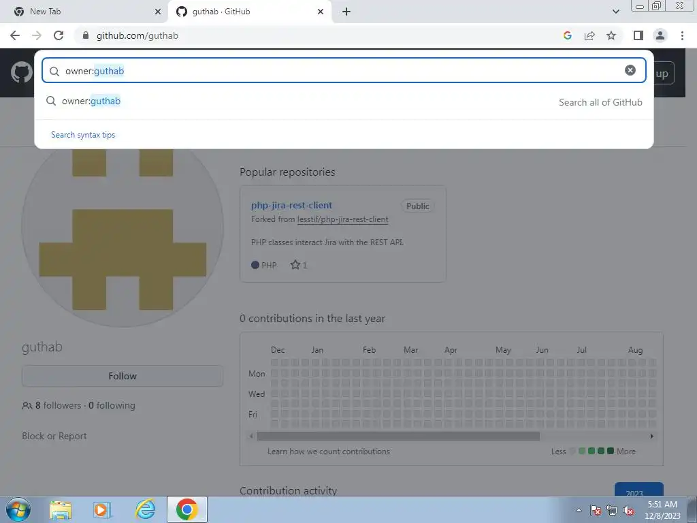Image resolution: width=697 pixels, height=523 pixels.
Task: Click the Action Center flag tray icon
Action: [x=596, y=510]
